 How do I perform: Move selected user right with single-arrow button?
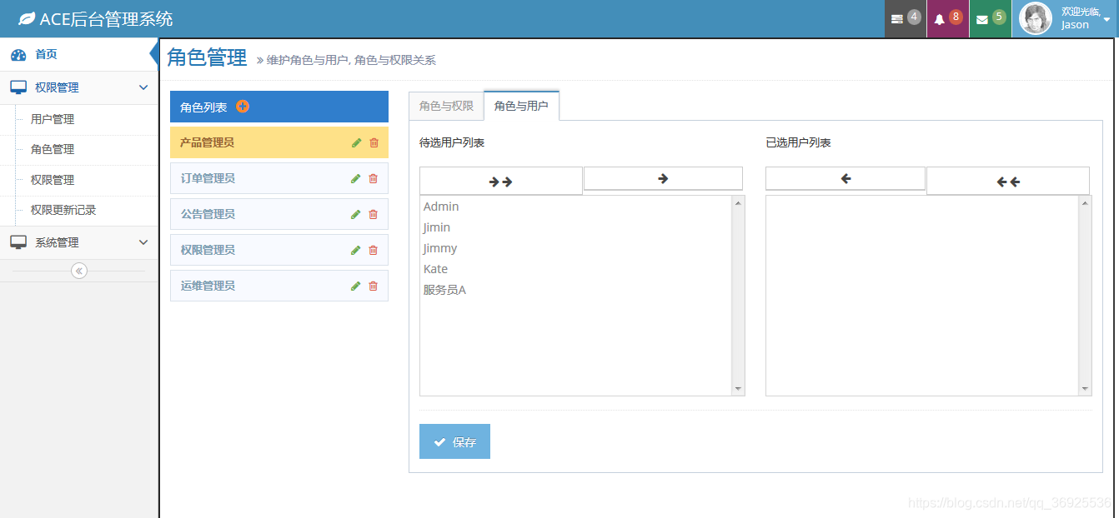(x=663, y=178)
